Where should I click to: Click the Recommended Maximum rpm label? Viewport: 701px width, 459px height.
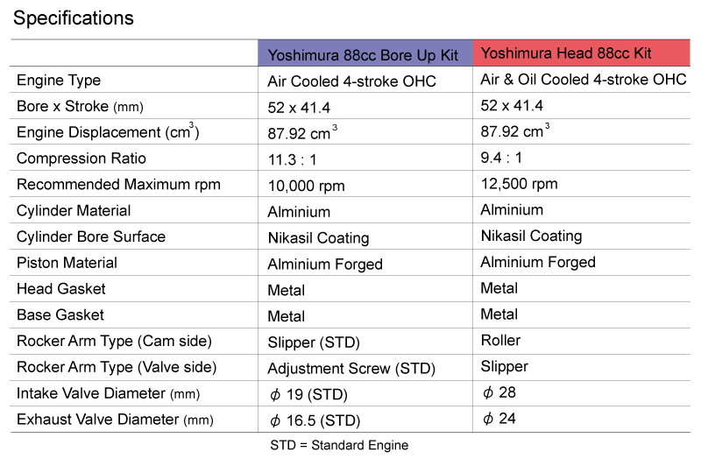pos(118,185)
